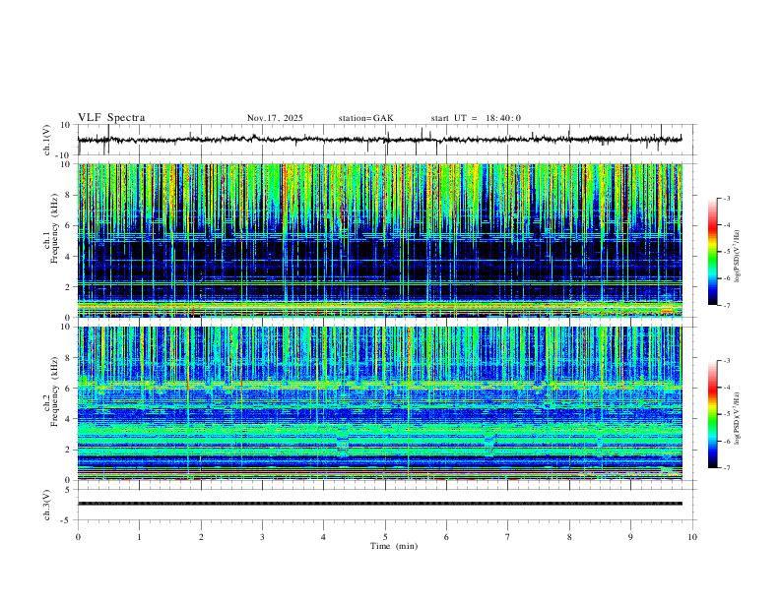This screenshot has width=780, height=602.
Task: Click the "5" tick on the time axis
Action: click(x=385, y=537)
